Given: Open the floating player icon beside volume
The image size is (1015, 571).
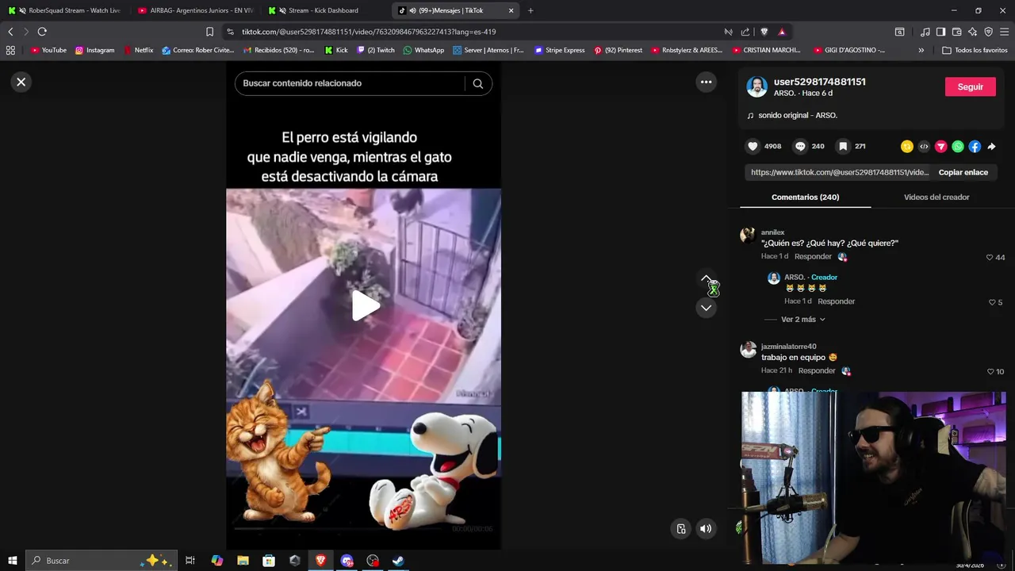Looking at the screenshot, I should pyautogui.click(x=681, y=529).
